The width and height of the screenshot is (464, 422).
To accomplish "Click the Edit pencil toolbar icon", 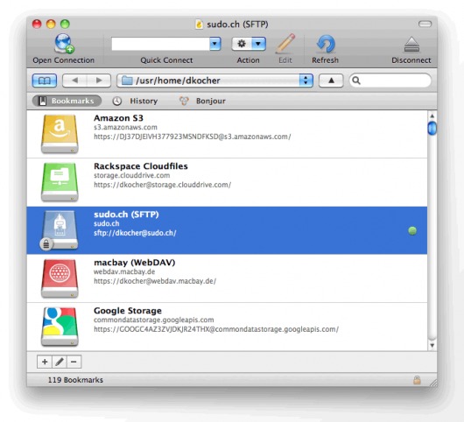I will click(285, 44).
